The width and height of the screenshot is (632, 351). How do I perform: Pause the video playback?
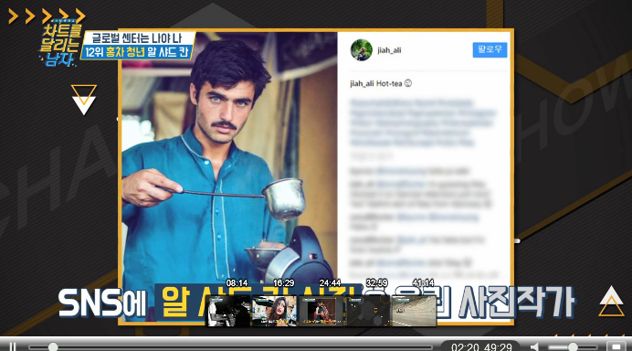point(13,346)
